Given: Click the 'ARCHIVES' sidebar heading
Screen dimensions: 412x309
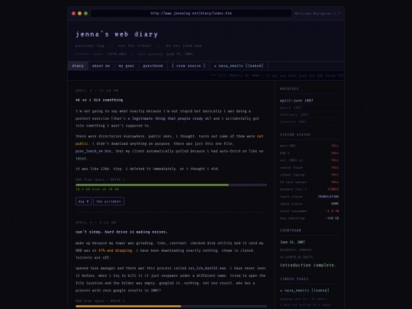Looking at the screenshot, I should pos(289,89).
